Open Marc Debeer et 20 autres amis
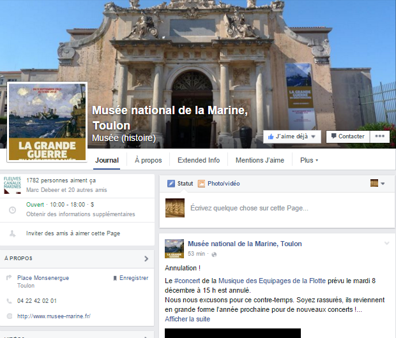 coord(66,190)
